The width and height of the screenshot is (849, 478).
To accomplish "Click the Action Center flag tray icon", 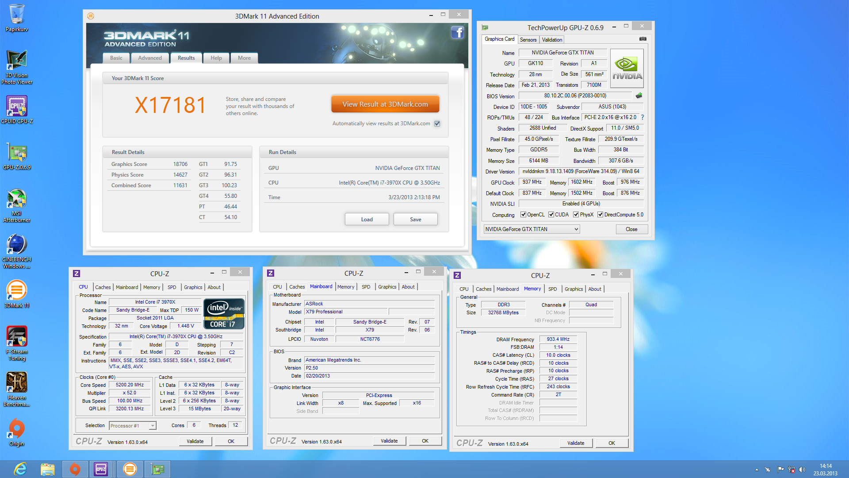I will [780, 470].
